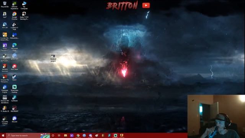Open the globe-shaped shortcut under Microsoft Edge
245x138 pixels.
[x=15, y=57]
